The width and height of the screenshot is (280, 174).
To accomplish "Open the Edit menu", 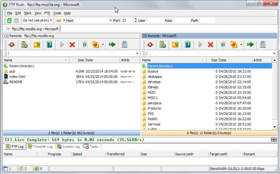I will [18, 13].
